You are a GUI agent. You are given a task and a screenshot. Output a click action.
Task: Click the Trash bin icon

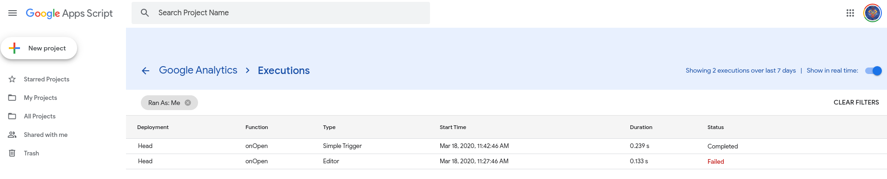13,153
